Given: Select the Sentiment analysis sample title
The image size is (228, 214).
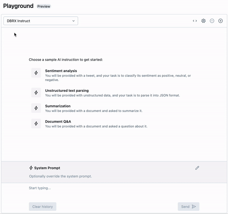Looking at the screenshot, I should pyautogui.click(x=61, y=71).
